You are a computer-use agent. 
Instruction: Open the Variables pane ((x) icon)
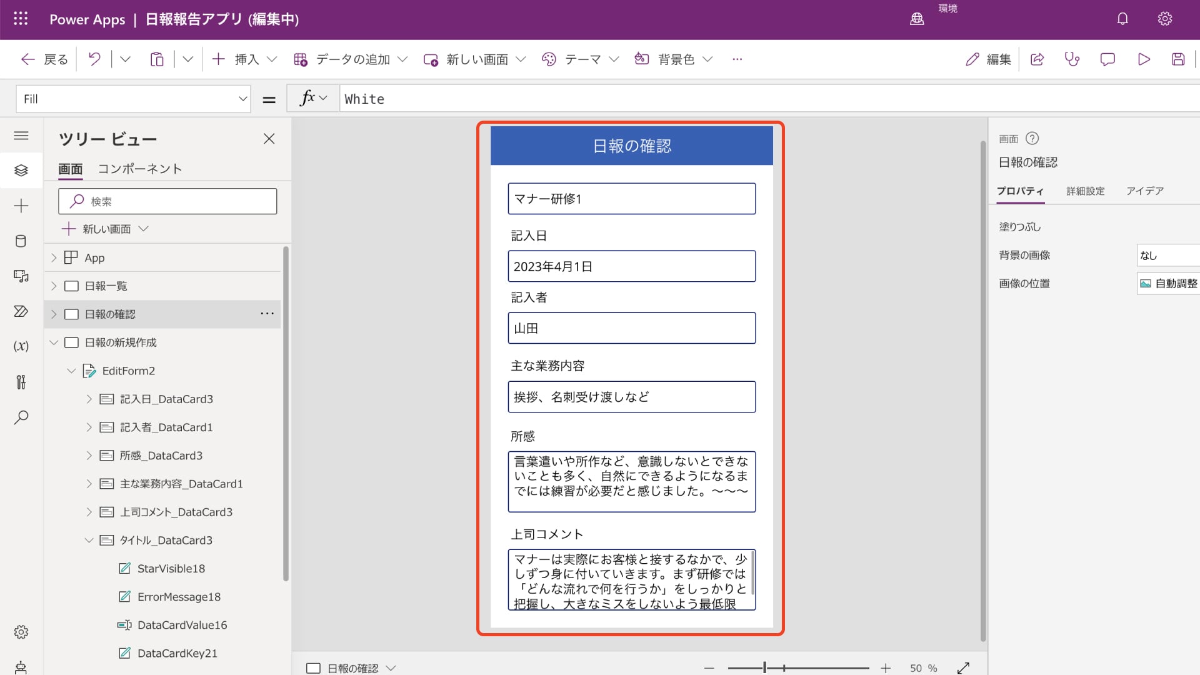[x=21, y=346]
